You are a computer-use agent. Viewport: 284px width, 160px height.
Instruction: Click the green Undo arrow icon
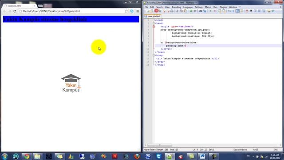(191, 11)
